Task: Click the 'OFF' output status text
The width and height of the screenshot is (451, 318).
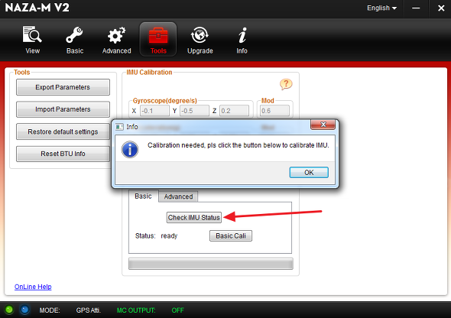Action: pos(178,310)
